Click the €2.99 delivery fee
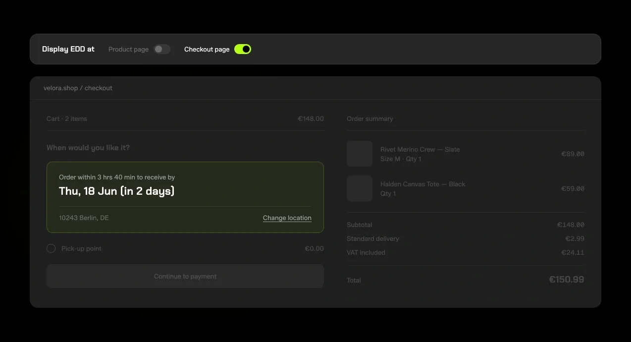This screenshot has width=631, height=342. pos(575,238)
